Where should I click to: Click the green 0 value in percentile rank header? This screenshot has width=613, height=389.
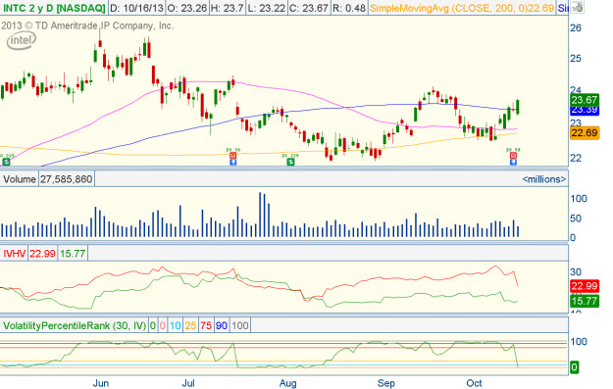tap(152, 325)
